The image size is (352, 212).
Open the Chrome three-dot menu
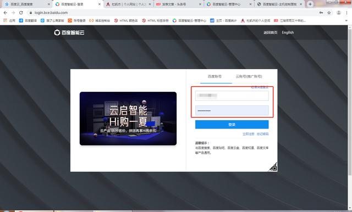(346, 13)
